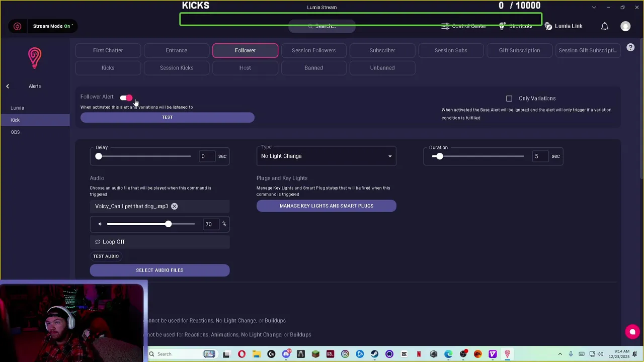Click the Duration seconds input showing 5
The height and width of the screenshot is (362, 644).
(x=539, y=156)
